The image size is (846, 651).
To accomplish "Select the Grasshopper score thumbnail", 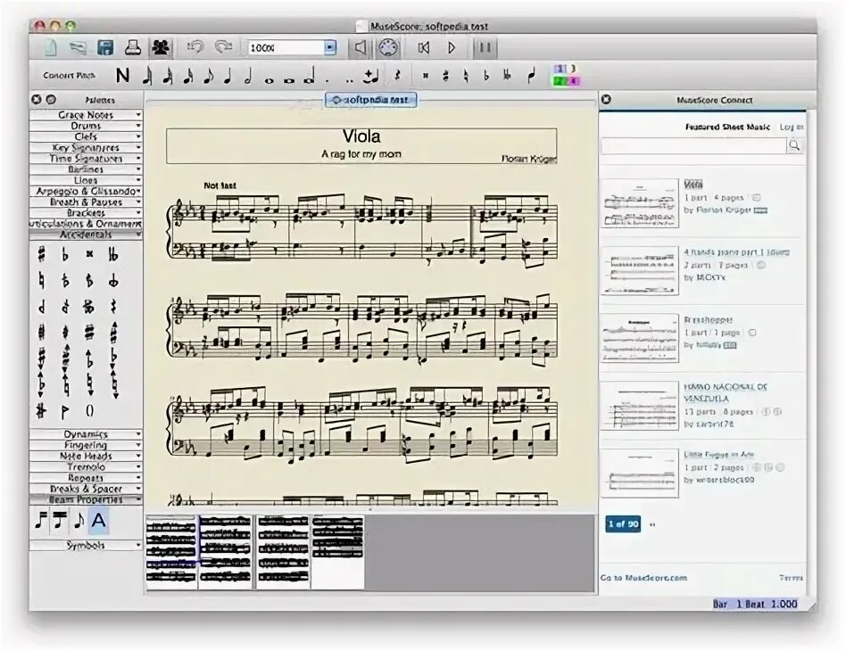I will [639, 338].
